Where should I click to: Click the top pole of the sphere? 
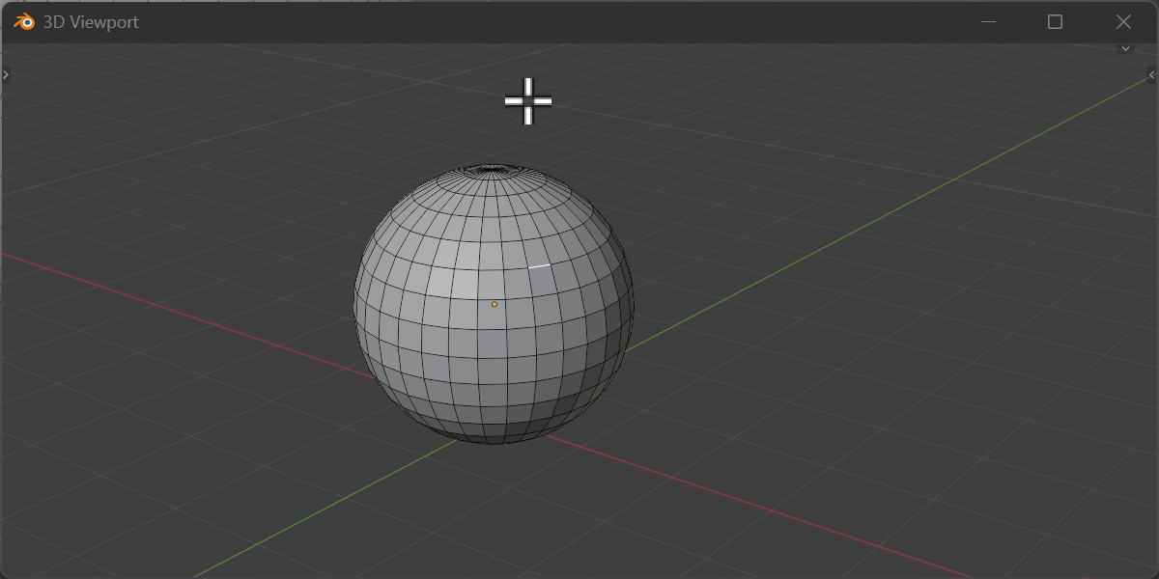[x=494, y=169]
